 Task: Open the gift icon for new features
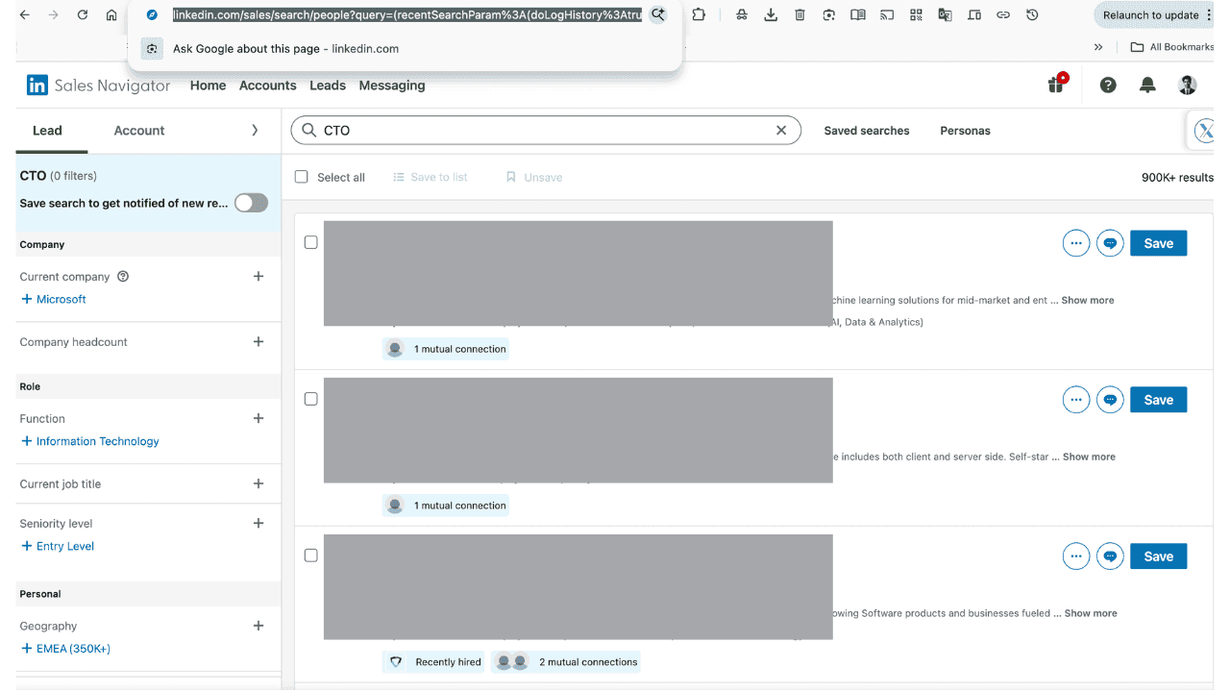tap(1055, 86)
